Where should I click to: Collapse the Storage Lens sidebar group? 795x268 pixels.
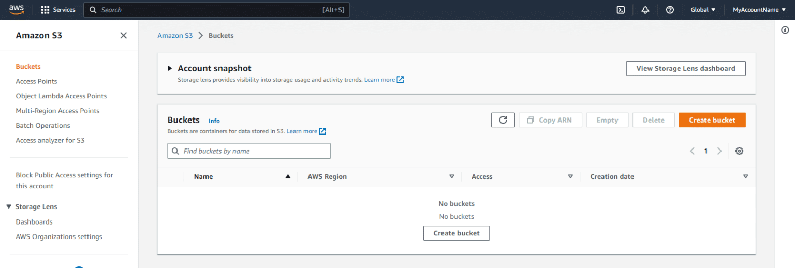point(9,206)
